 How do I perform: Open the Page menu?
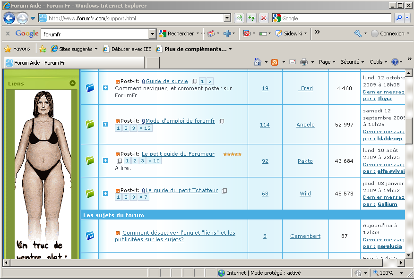[x=327, y=62]
